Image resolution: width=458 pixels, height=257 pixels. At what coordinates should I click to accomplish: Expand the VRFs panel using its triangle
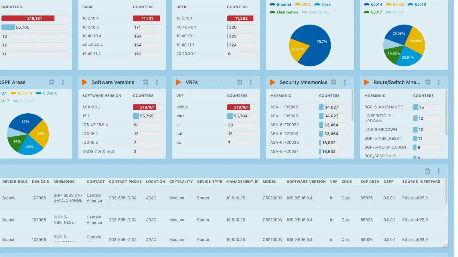178,82
